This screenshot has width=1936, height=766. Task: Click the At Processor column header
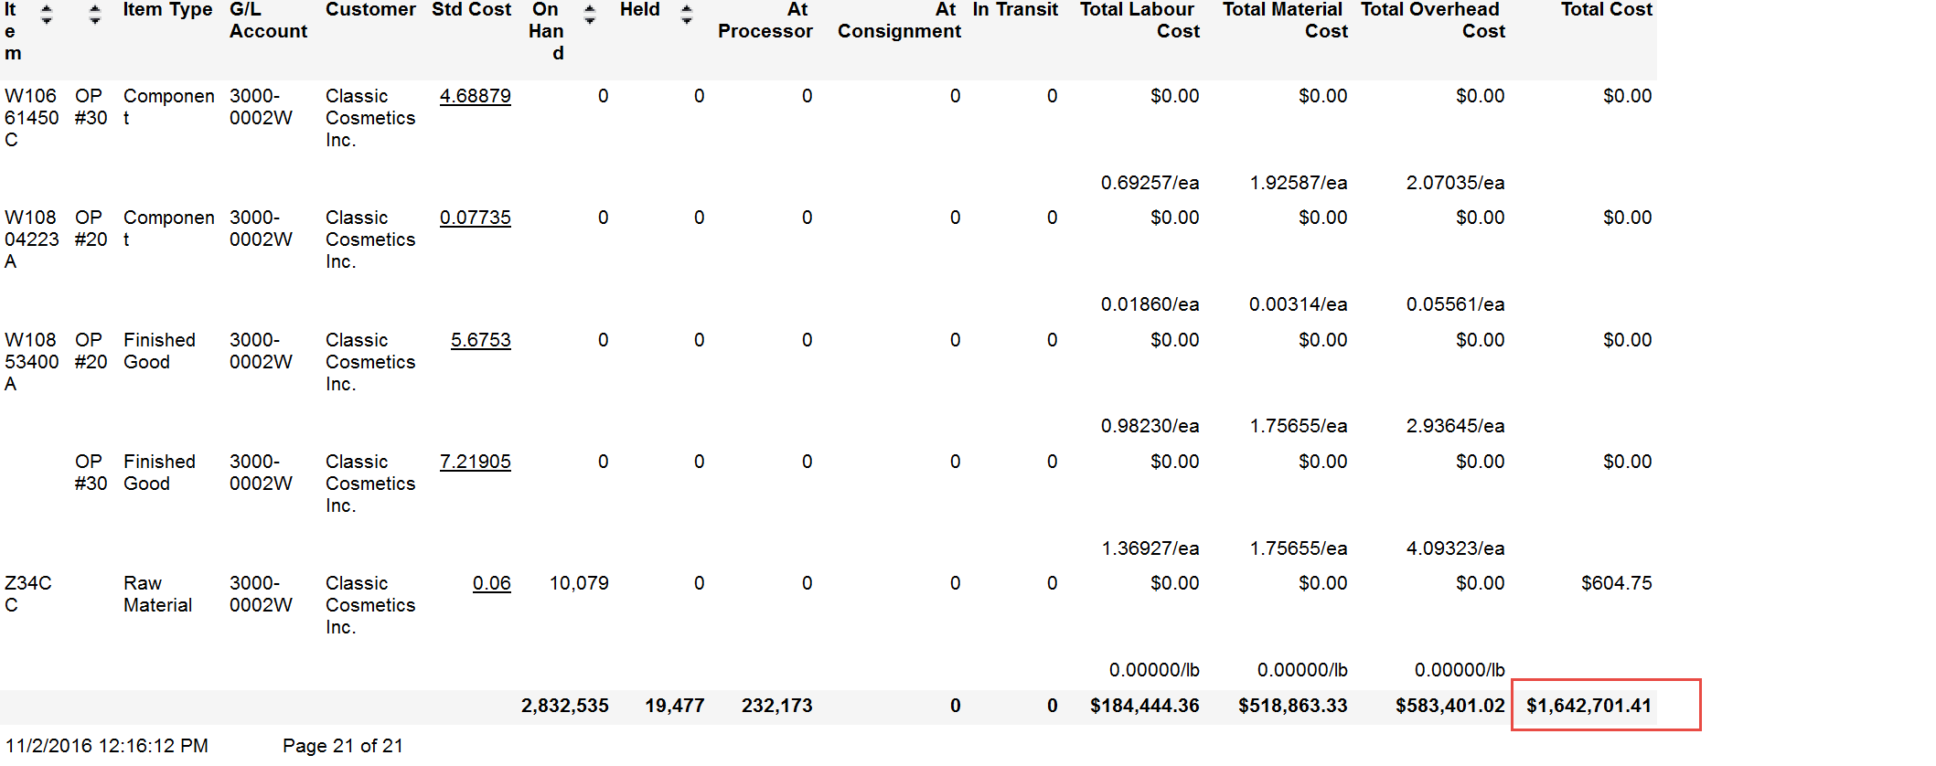click(765, 20)
